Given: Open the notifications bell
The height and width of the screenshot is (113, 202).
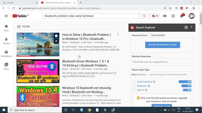Looking at the screenshot, I should pos(181,16).
